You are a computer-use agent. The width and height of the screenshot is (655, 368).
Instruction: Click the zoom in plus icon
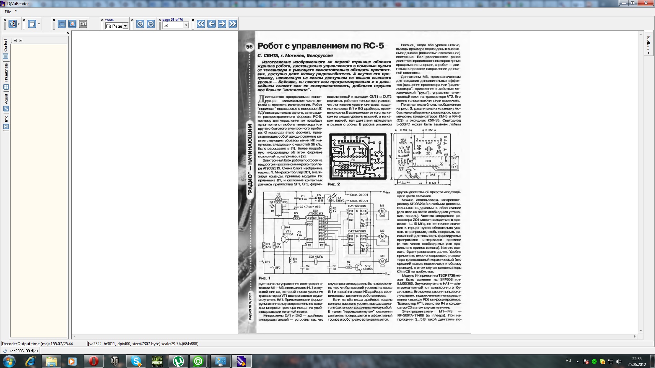point(140,24)
